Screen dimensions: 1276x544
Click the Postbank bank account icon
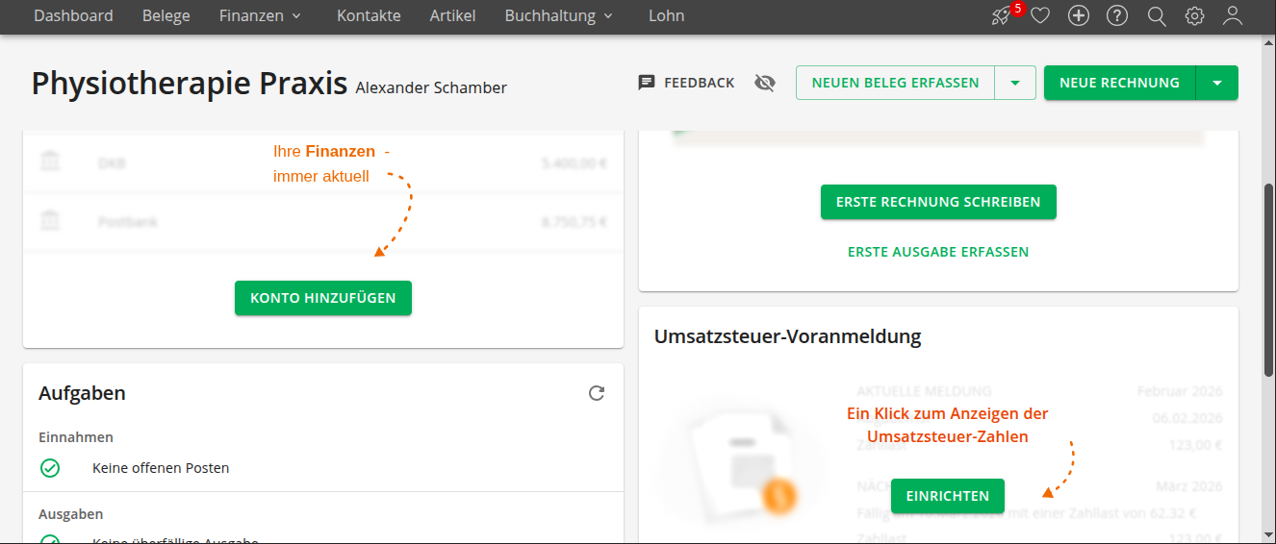pos(50,221)
